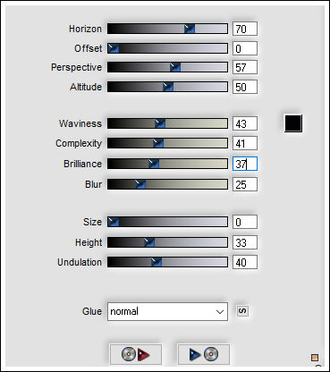Click the small orange square icon
Viewport: 330px width, 372px height.
[x=315, y=358]
